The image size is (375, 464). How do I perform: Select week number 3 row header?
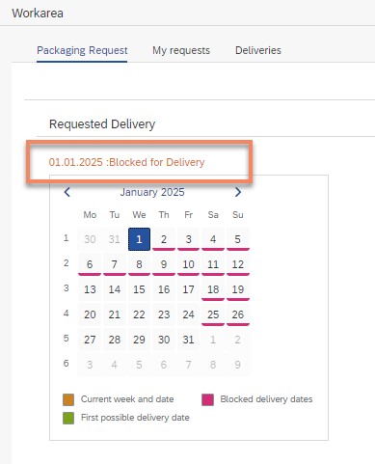66,288
